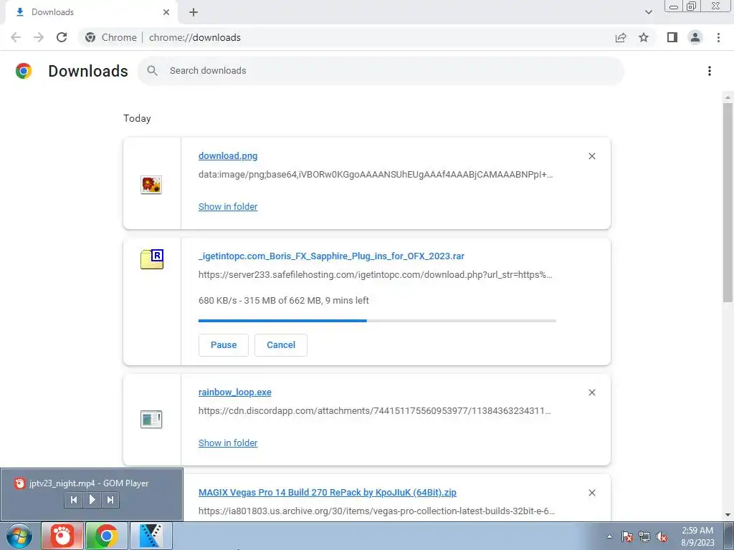Share this page via address bar icon

621,37
